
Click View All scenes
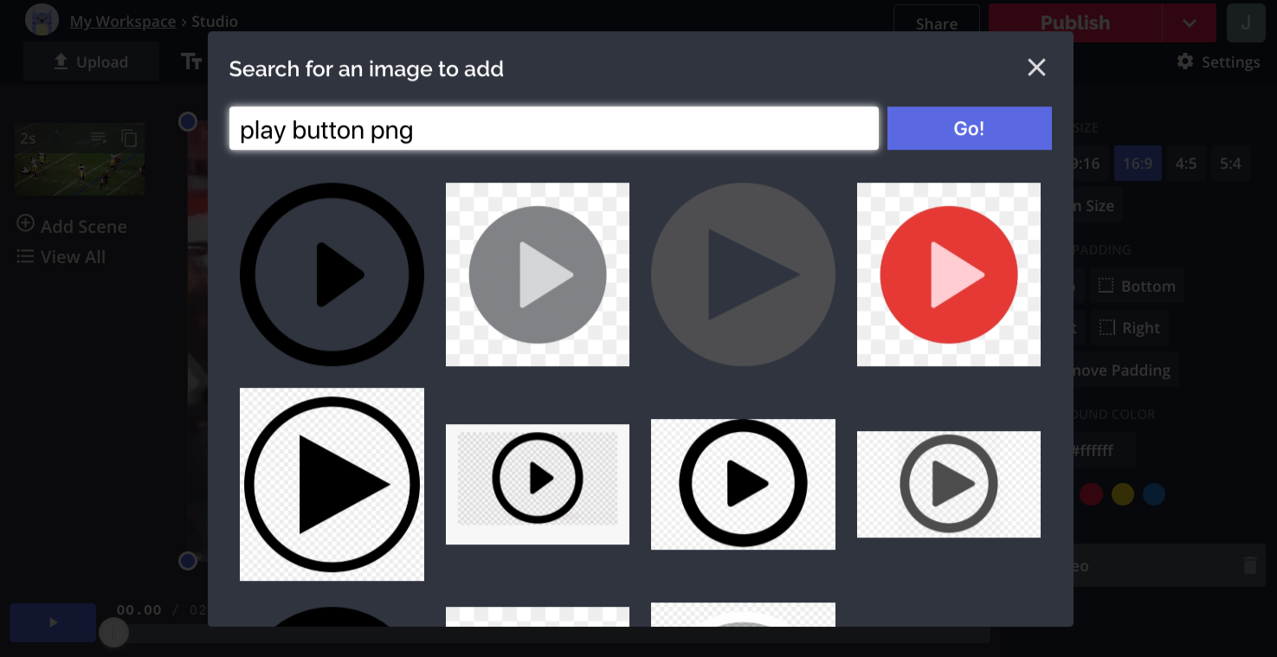61,257
